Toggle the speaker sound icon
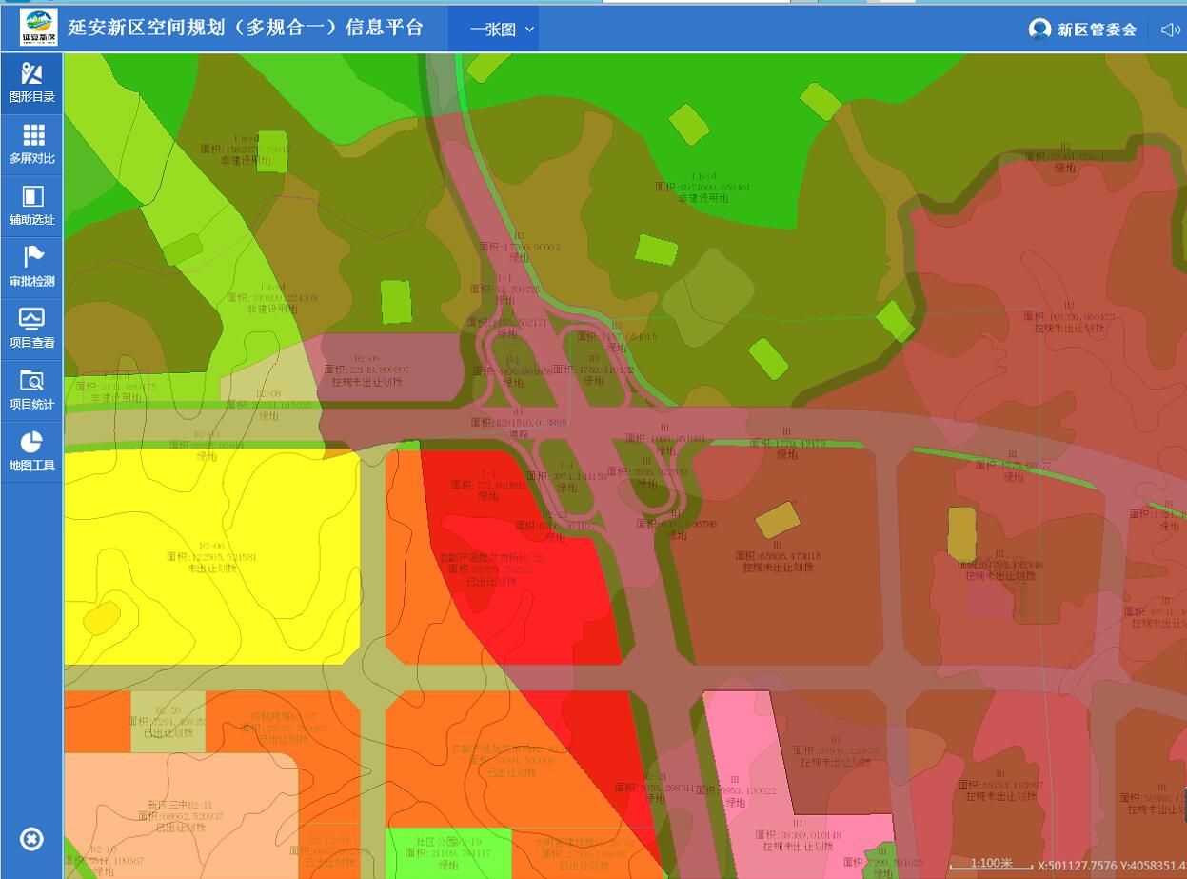This screenshot has height=879, width=1187. (1170, 30)
